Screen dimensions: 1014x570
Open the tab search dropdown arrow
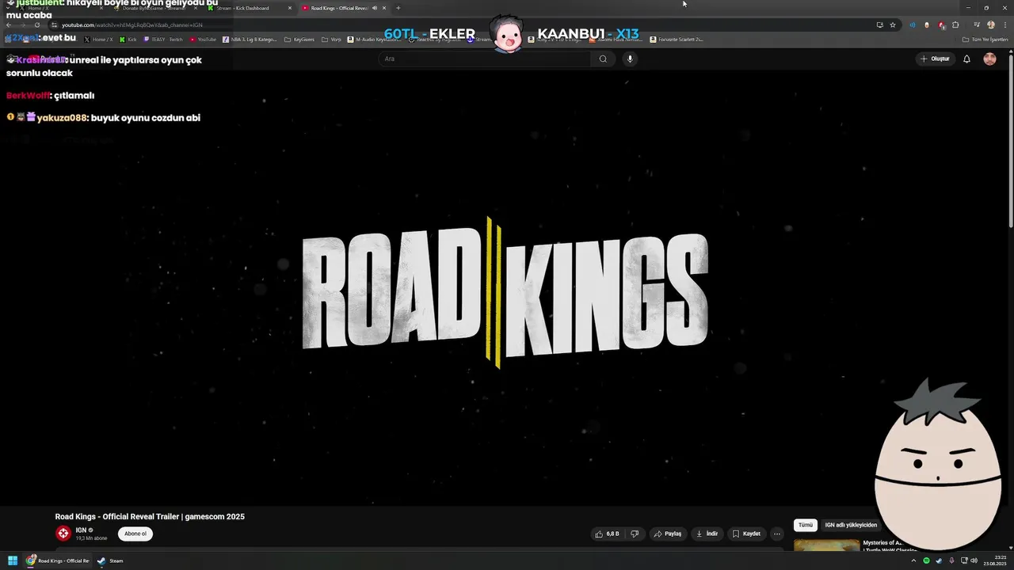[8, 8]
